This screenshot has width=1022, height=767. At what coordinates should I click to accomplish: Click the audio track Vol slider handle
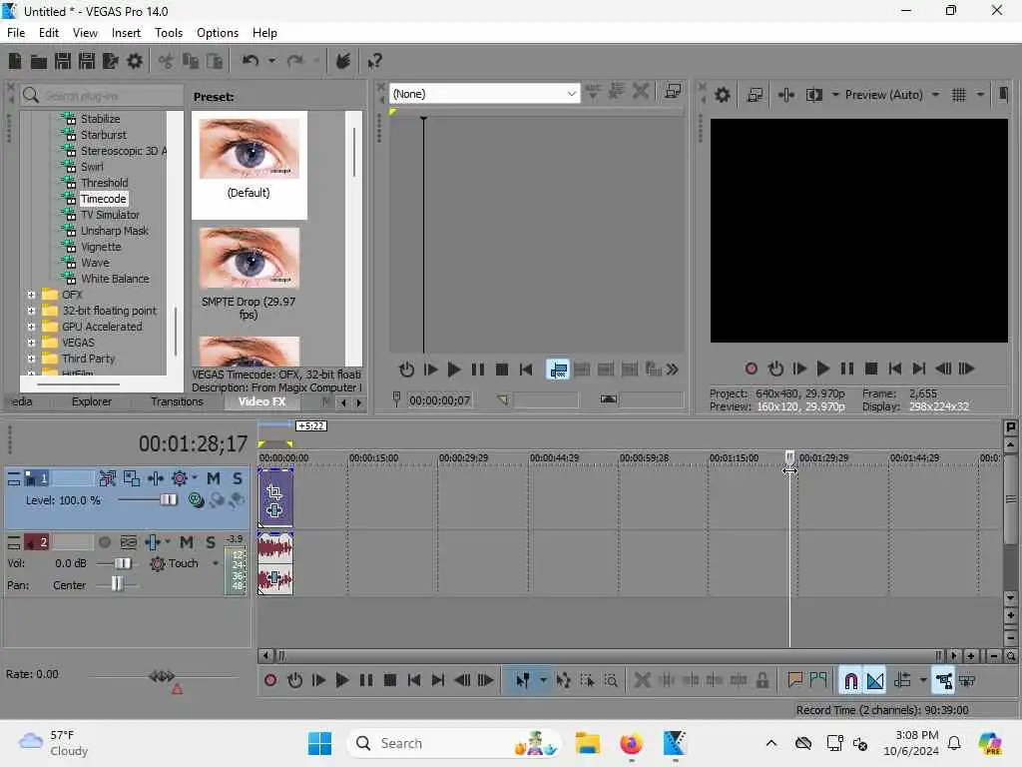click(123, 563)
